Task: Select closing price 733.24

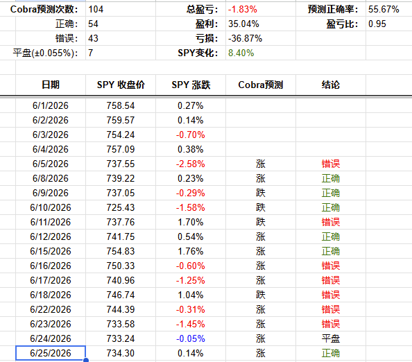Action: click(121, 338)
